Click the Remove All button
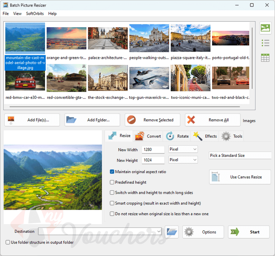Image resolution: width=275 pixels, height=256 pixels. coord(212,120)
